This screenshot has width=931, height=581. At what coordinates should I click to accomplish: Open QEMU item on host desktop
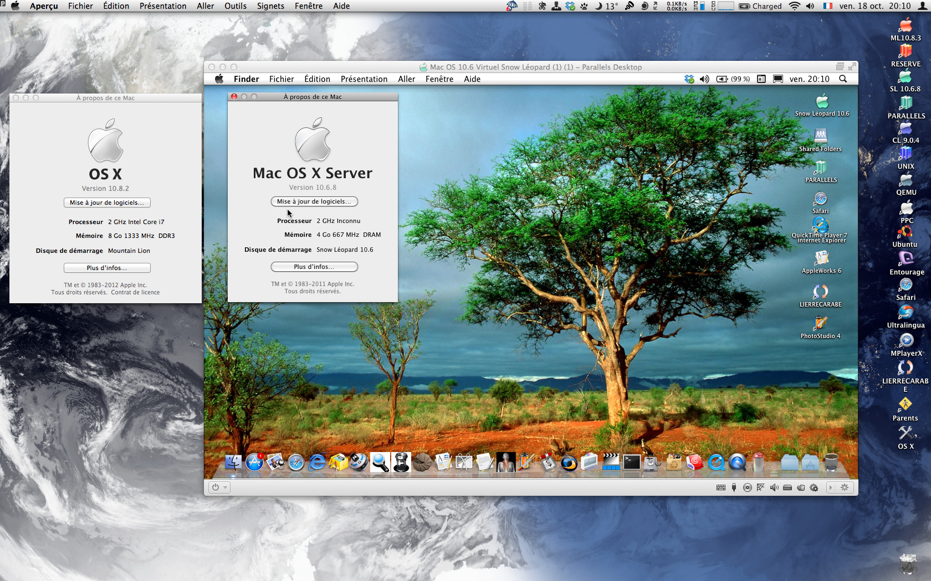click(906, 184)
